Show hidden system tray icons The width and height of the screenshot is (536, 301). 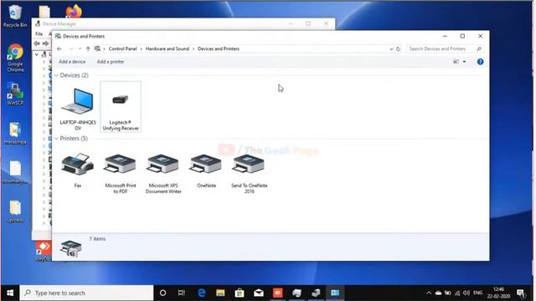pyautogui.click(x=429, y=293)
